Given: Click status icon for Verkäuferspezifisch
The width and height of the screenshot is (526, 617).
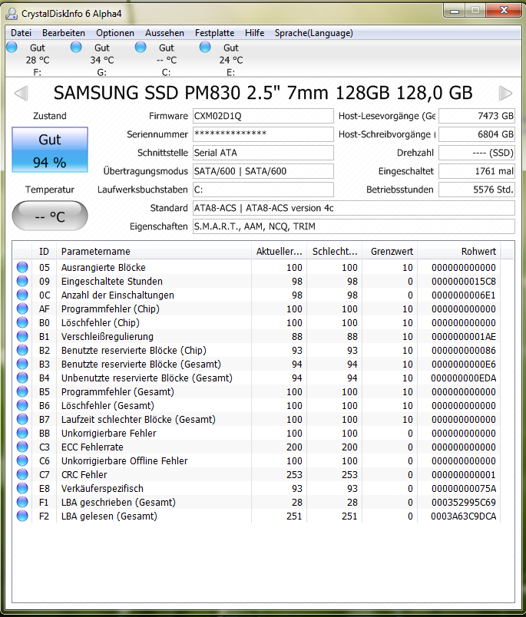Looking at the screenshot, I should pos(22,488).
